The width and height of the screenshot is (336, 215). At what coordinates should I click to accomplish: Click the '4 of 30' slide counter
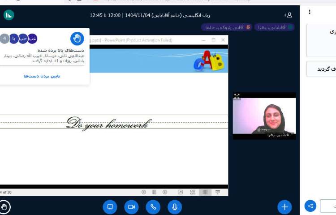click(6, 192)
